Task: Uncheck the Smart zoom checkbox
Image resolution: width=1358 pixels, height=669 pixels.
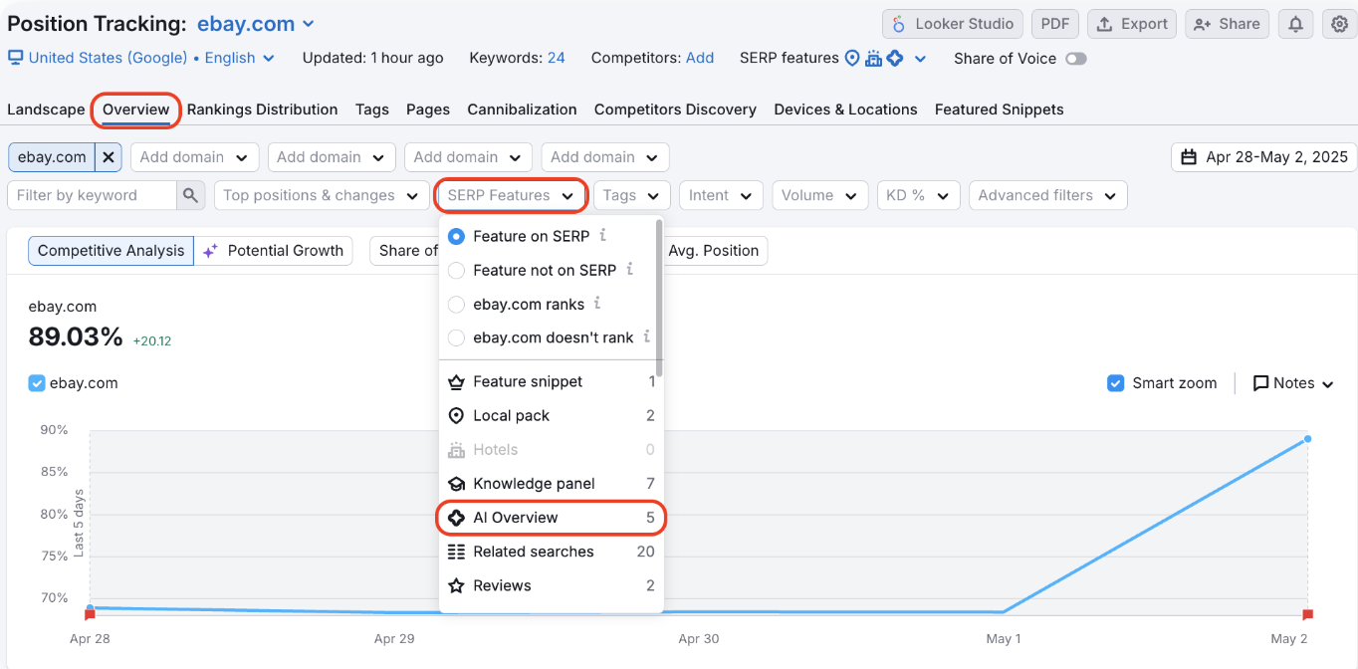Action: [1116, 383]
